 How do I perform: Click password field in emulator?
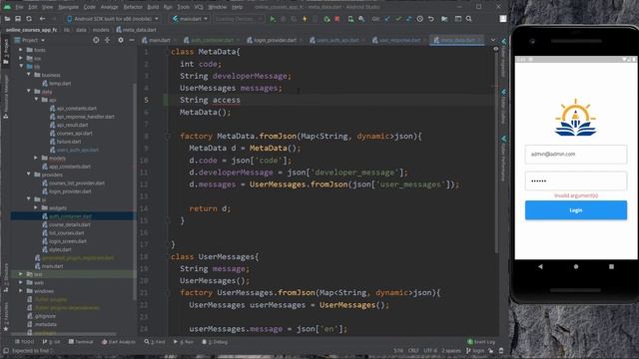coord(576,180)
